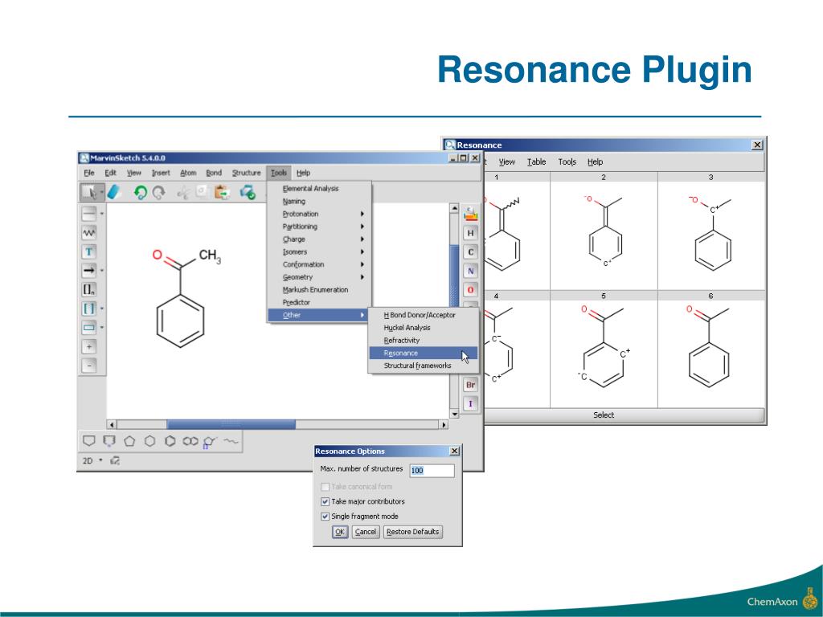The image size is (823, 617).
Task: Select the zigzag chain tool
Action: [88, 232]
